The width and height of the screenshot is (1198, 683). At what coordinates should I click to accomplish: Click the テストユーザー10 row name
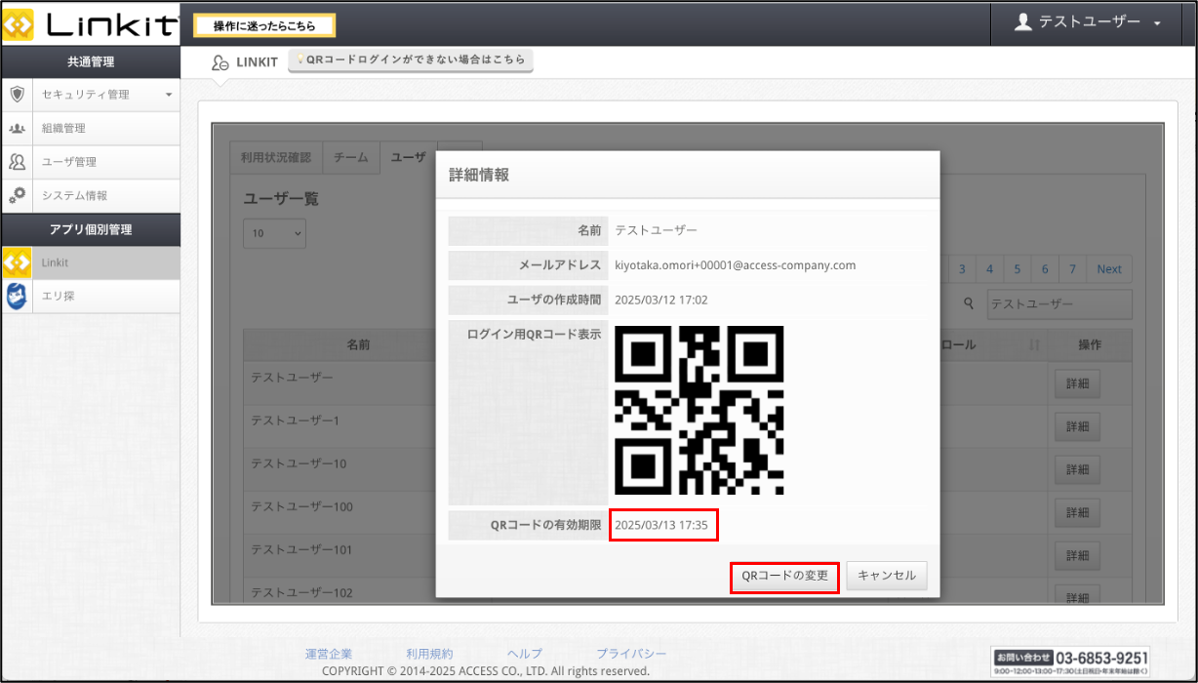click(x=299, y=463)
